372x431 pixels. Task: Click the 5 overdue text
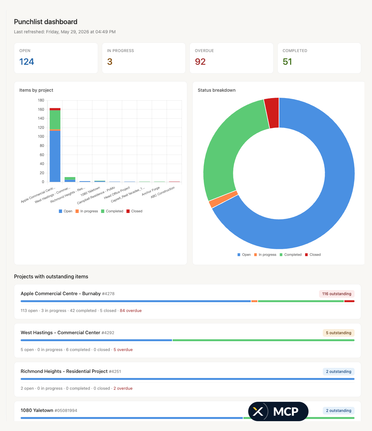(x=123, y=350)
